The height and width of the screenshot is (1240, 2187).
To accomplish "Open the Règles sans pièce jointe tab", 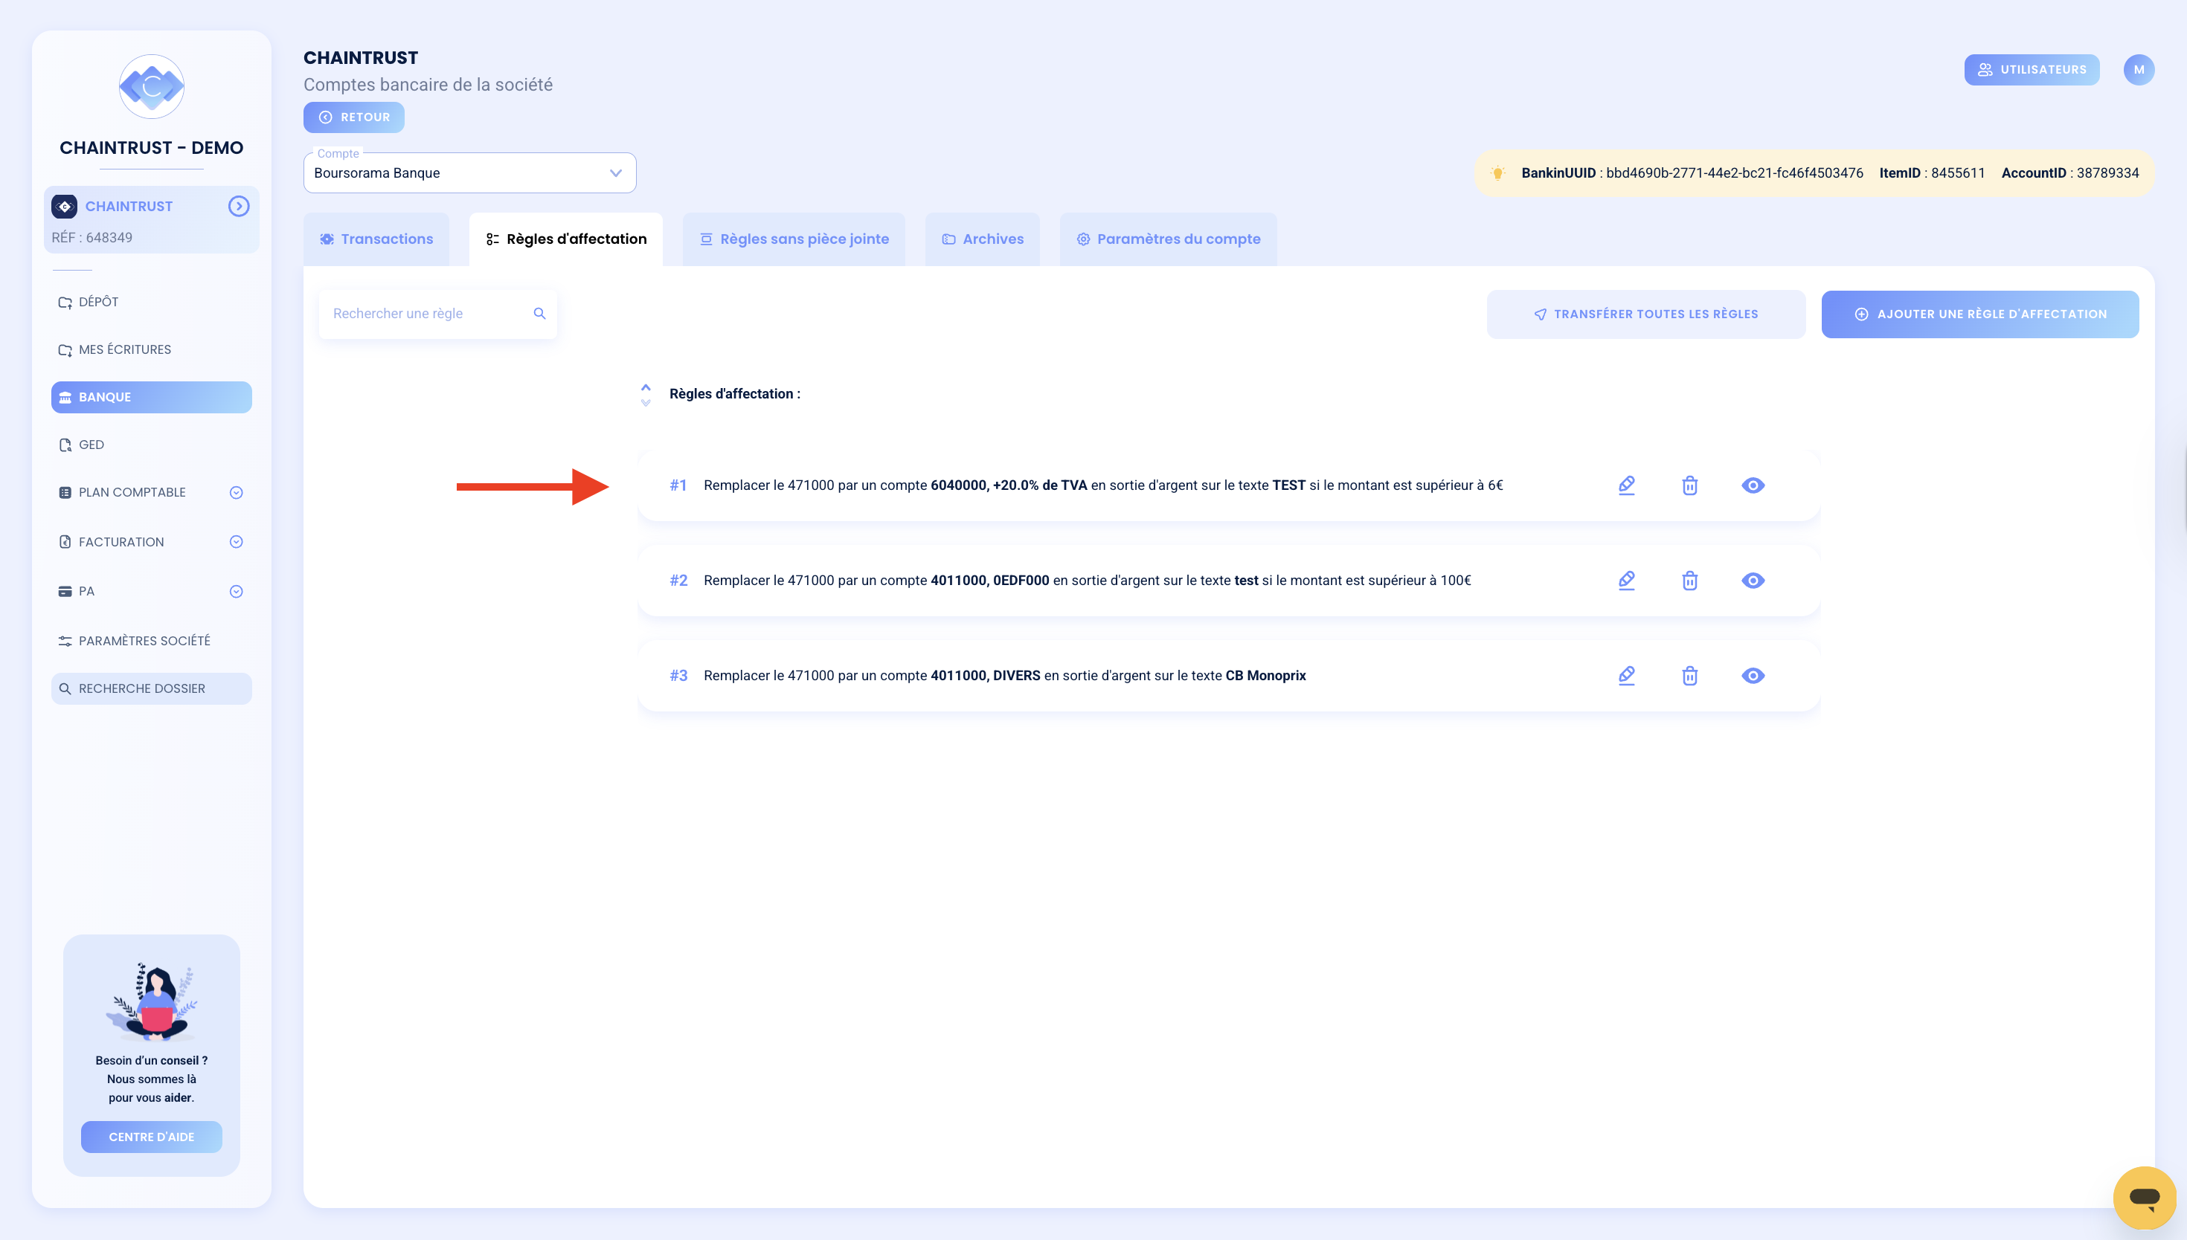I will [x=794, y=239].
